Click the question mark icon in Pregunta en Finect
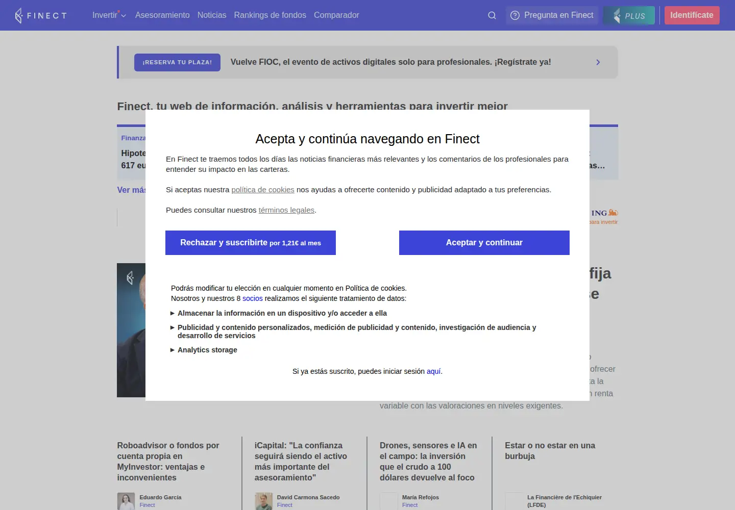 (x=515, y=15)
